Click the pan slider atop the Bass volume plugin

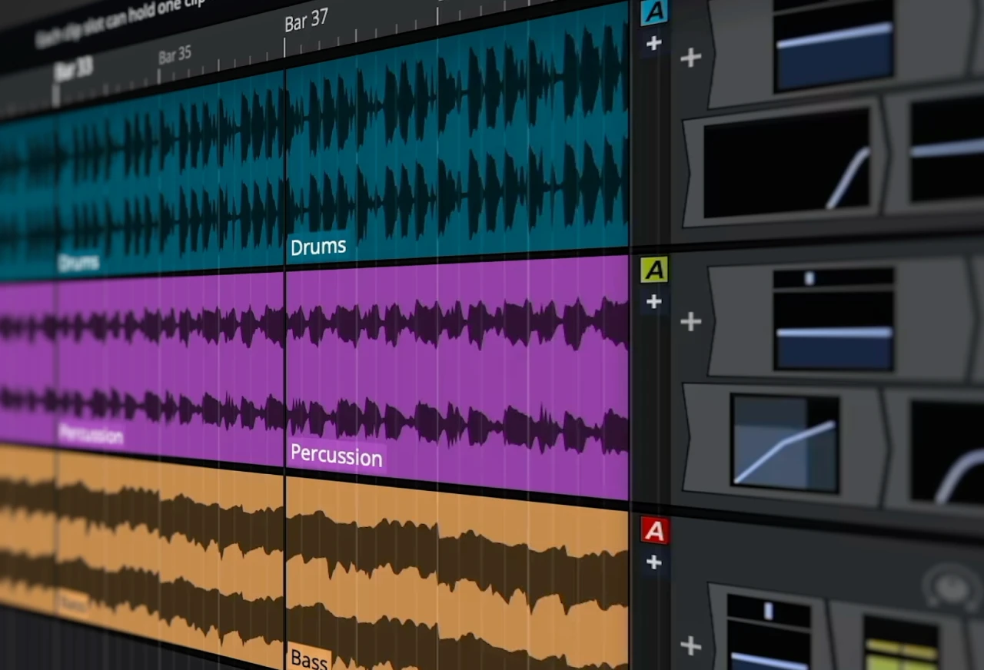coord(769,612)
